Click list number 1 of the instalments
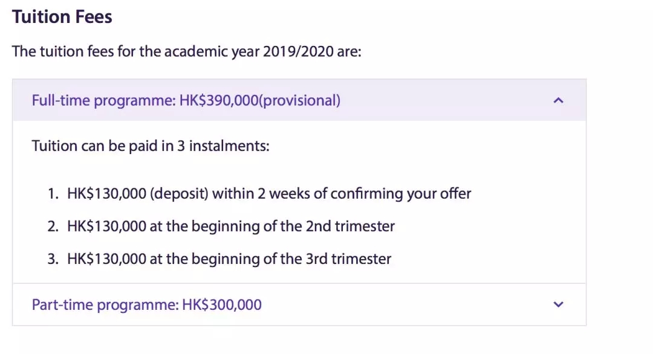 [x=53, y=194]
